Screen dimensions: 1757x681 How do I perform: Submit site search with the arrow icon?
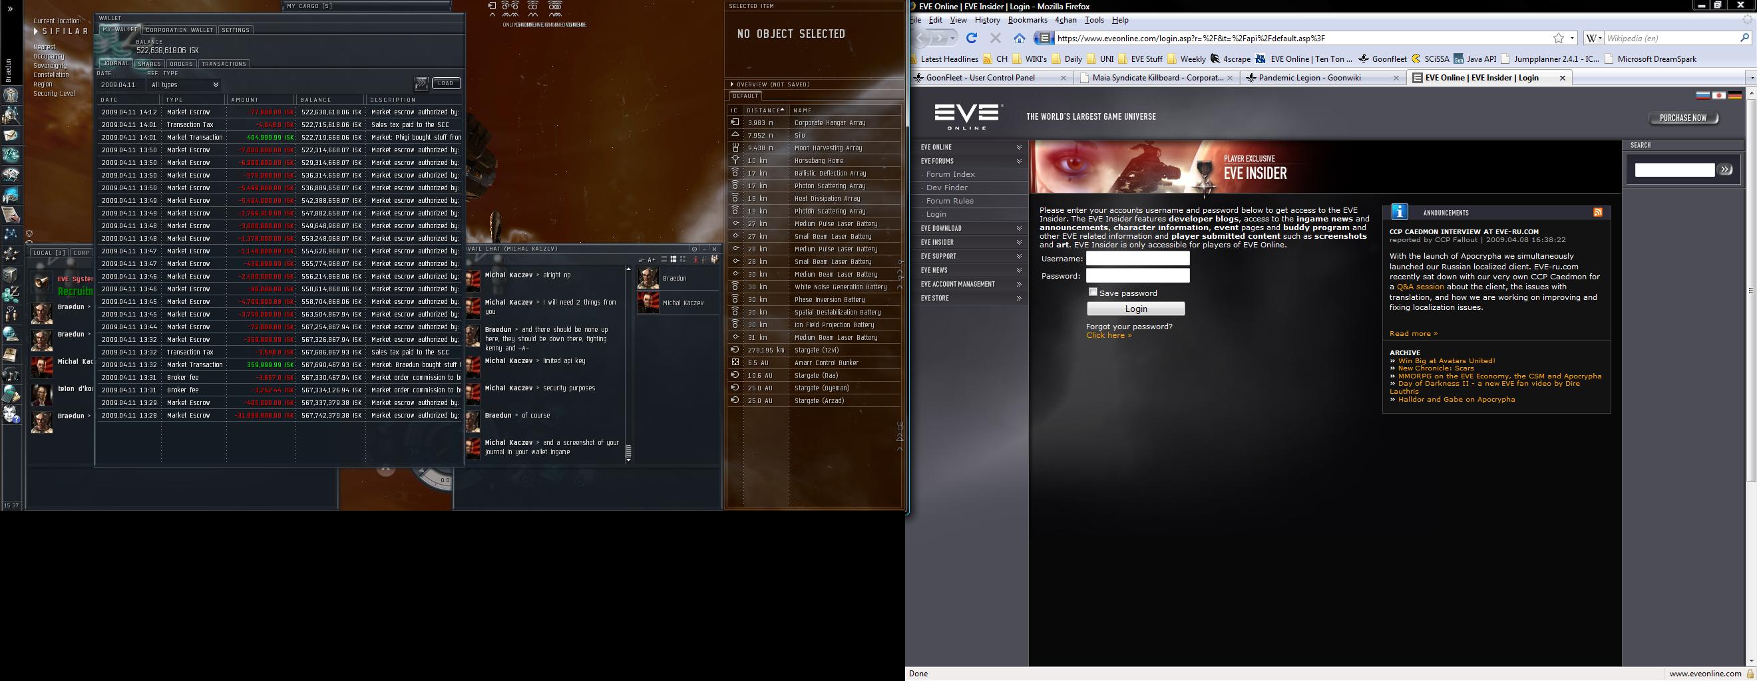point(1726,170)
